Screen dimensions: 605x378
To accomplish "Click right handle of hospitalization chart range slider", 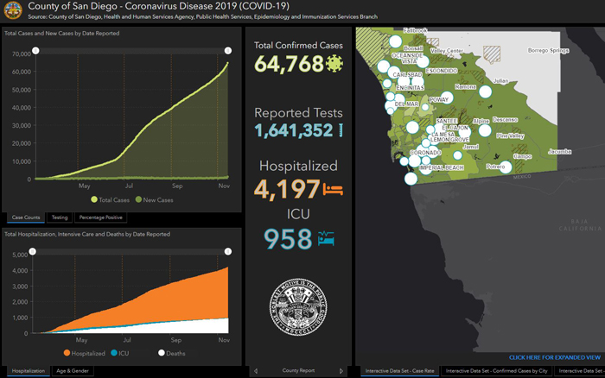I will coord(228,252).
